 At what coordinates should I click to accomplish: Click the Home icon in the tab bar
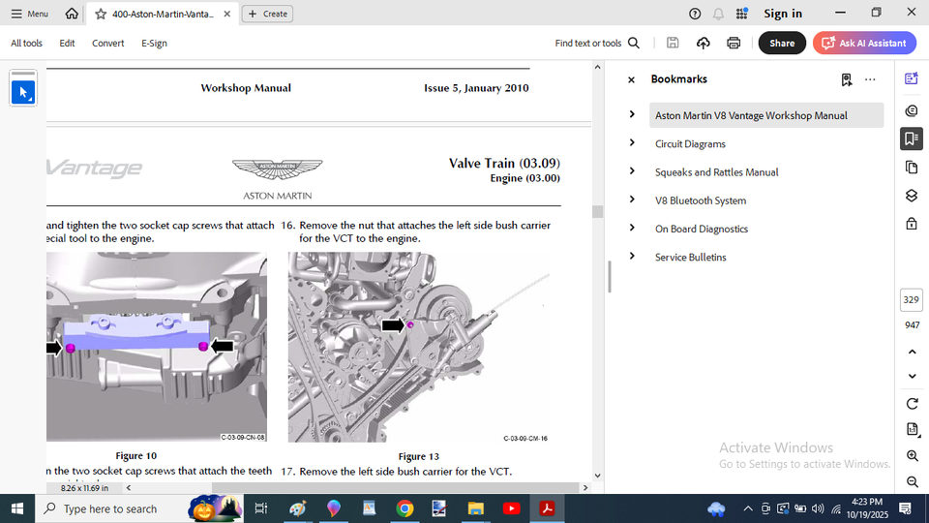[72, 14]
